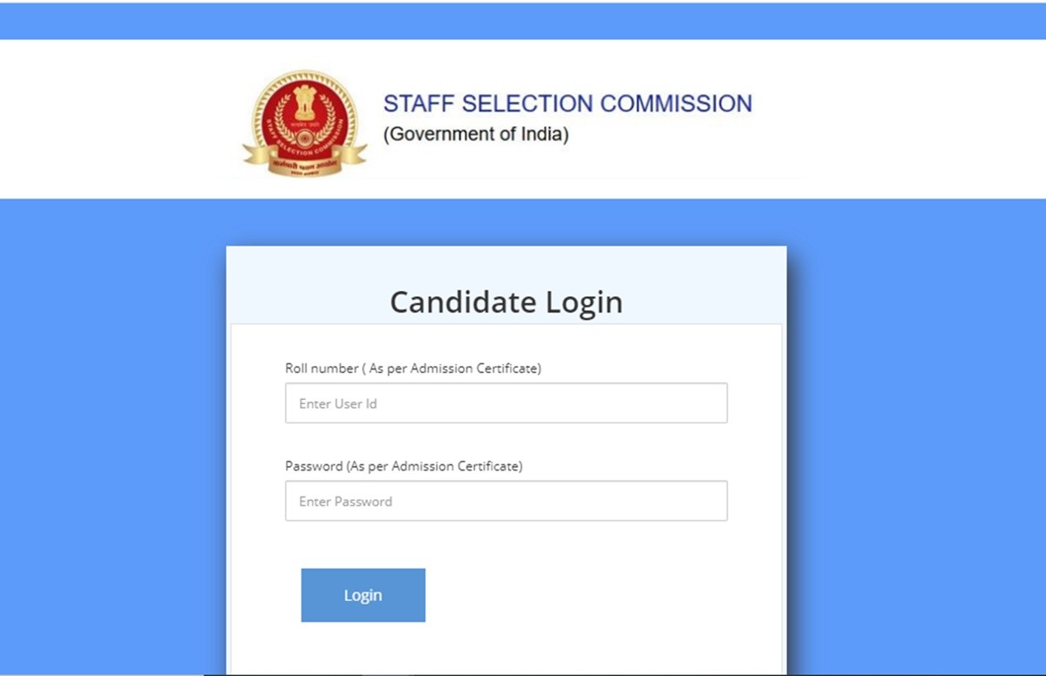Image resolution: width=1046 pixels, height=676 pixels.
Task: Click the blue strip at the page top
Action: pyautogui.click(x=523, y=21)
